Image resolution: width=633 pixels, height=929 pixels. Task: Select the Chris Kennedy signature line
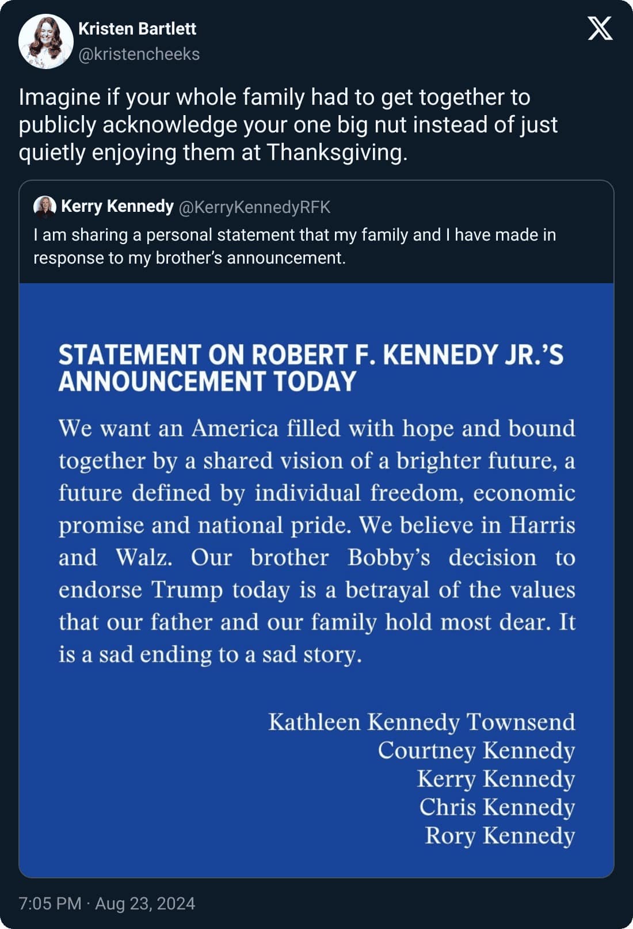[497, 806]
